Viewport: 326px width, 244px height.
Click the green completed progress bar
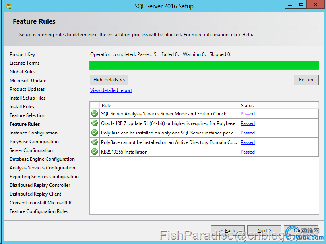coord(204,65)
